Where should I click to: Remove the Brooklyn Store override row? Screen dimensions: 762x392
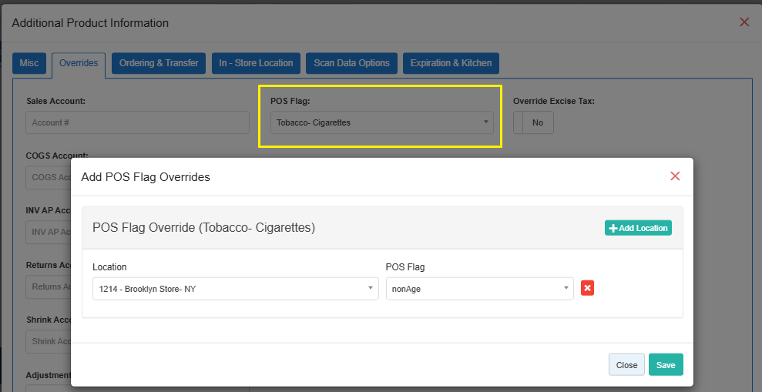pos(587,288)
